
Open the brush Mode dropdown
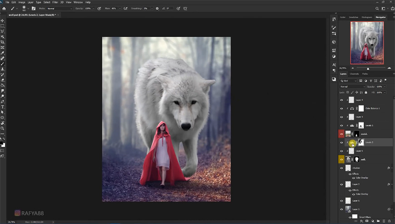(59, 9)
